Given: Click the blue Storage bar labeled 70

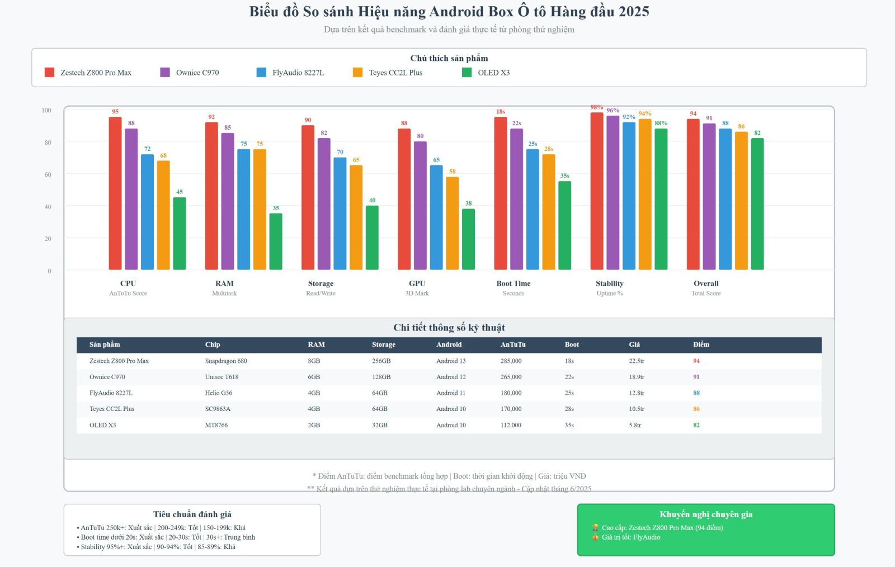Looking at the screenshot, I should point(340,214).
